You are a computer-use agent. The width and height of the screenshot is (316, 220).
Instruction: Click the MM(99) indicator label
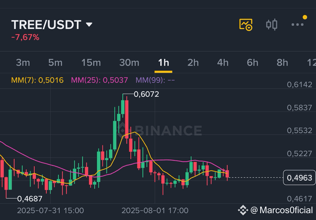[x=155, y=80]
